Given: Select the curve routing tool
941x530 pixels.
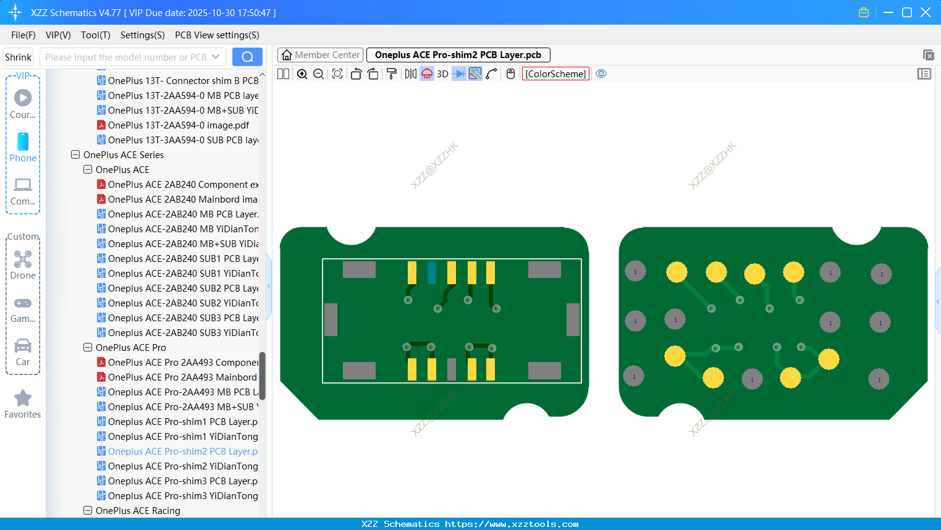Looking at the screenshot, I should (491, 74).
